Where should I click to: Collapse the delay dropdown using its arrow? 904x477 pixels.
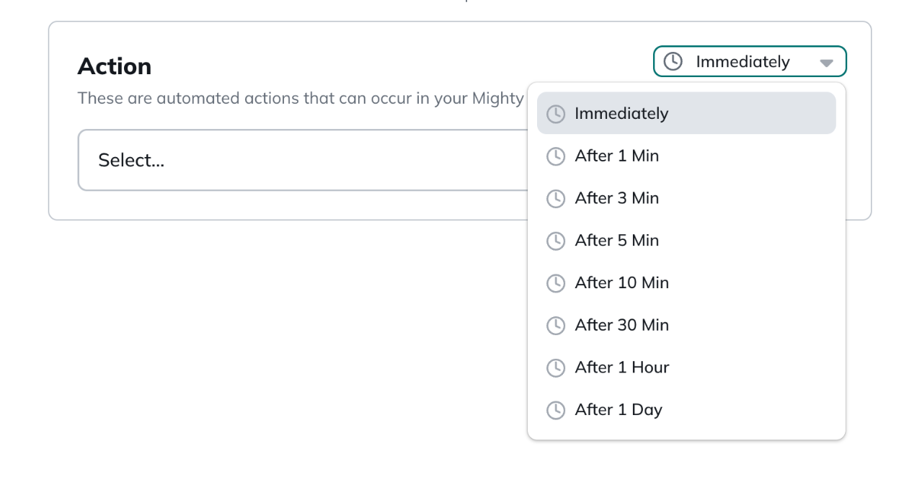tap(826, 63)
